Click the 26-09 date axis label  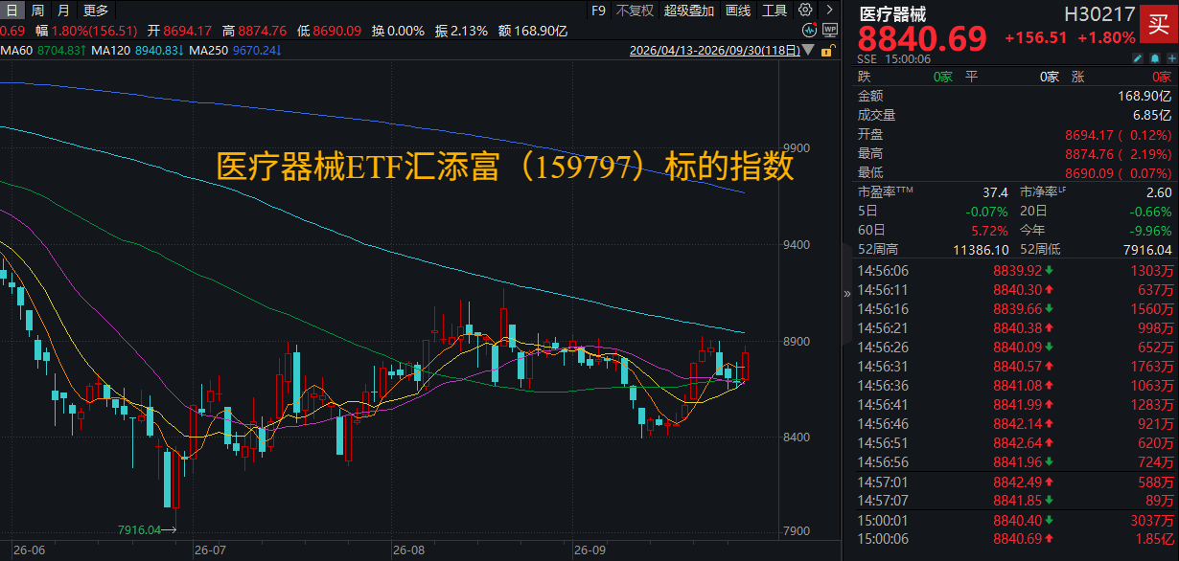point(589,551)
